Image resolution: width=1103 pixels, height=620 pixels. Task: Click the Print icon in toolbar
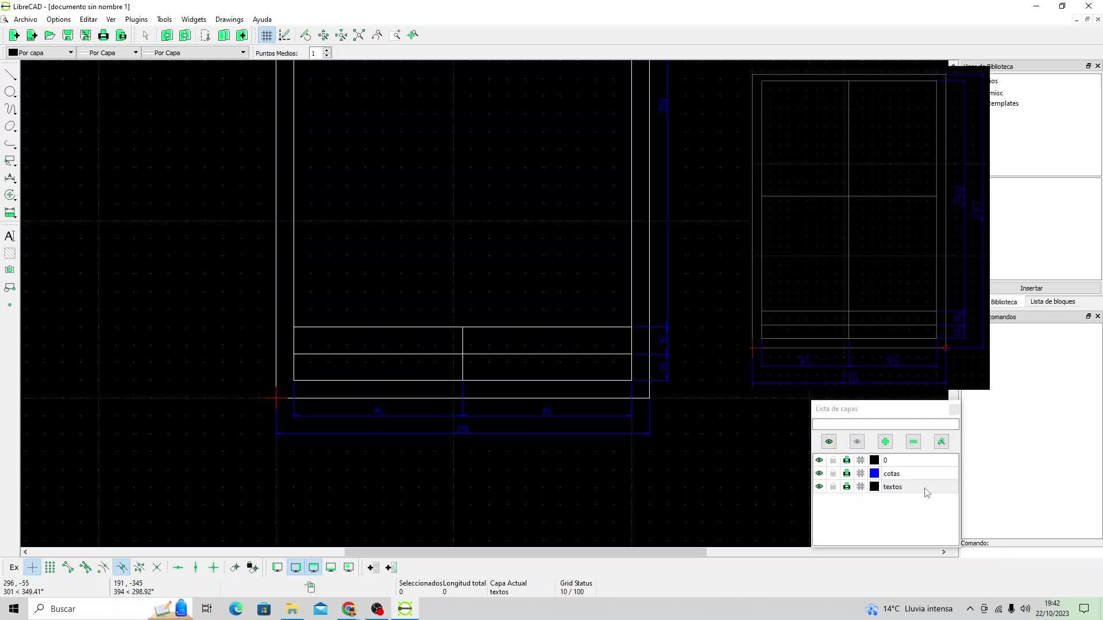coord(103,36)
